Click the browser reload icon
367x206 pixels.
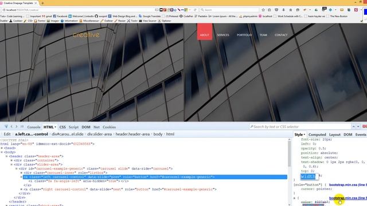(x=195, y=10)
